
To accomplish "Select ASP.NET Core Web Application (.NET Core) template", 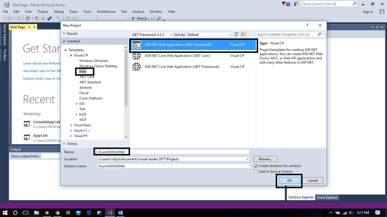I will [x=193, y=56].
